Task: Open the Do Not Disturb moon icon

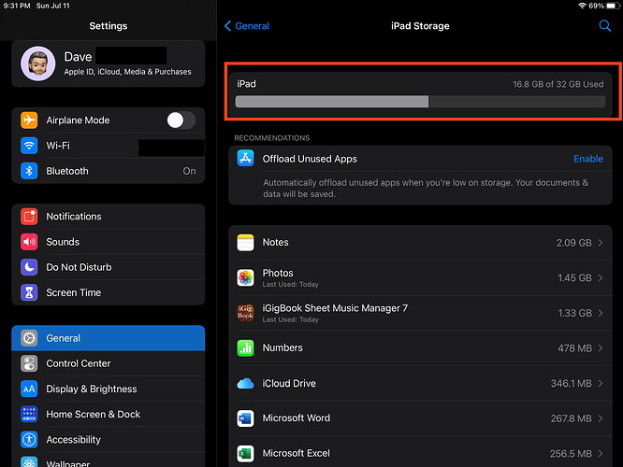Action: (29, 267)
